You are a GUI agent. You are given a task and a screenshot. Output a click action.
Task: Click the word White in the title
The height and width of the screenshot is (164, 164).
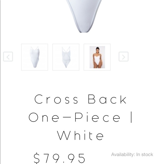pyautogui.click(x=80, y=135)
